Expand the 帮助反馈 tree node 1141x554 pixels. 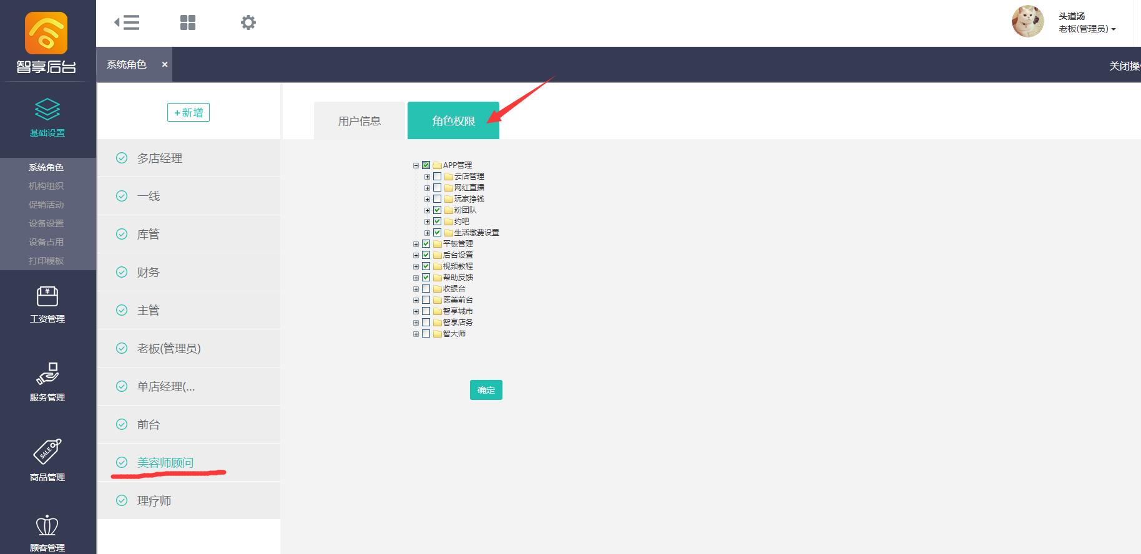pyautogui.click(x=416, y=278)
